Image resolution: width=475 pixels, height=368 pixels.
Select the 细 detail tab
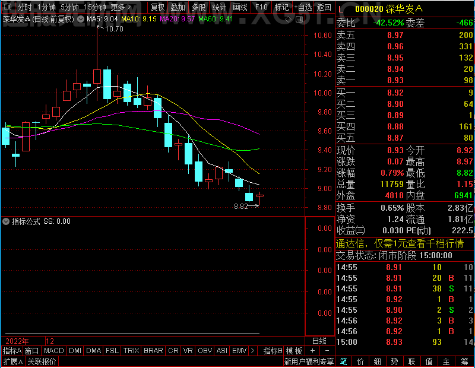tap(378, 361)
